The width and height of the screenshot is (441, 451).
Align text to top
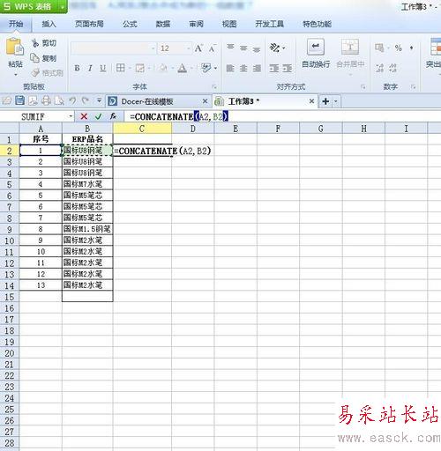pyautogui.click(x=230, y=47)
